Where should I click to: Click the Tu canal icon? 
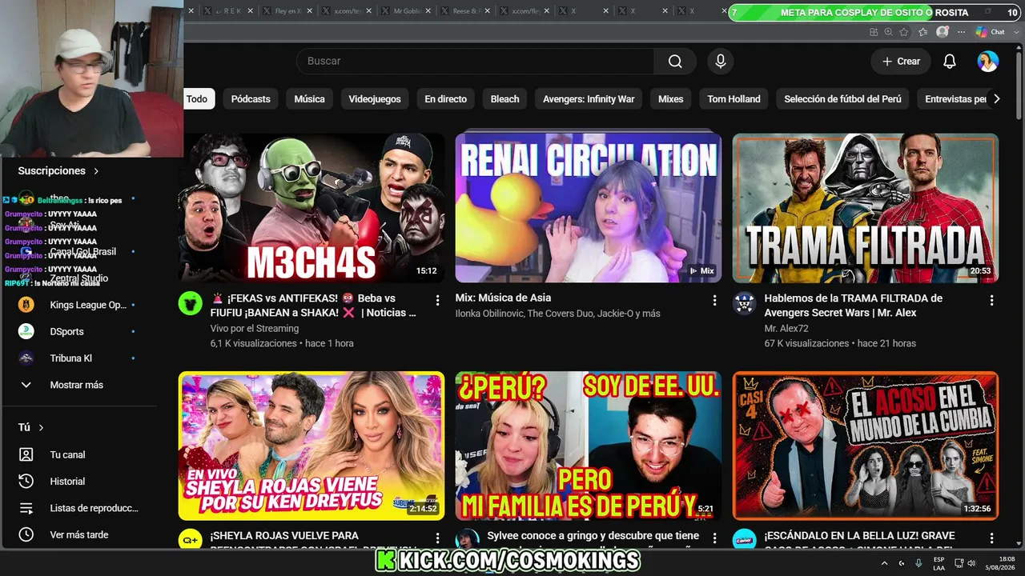(x=26, y=454)
